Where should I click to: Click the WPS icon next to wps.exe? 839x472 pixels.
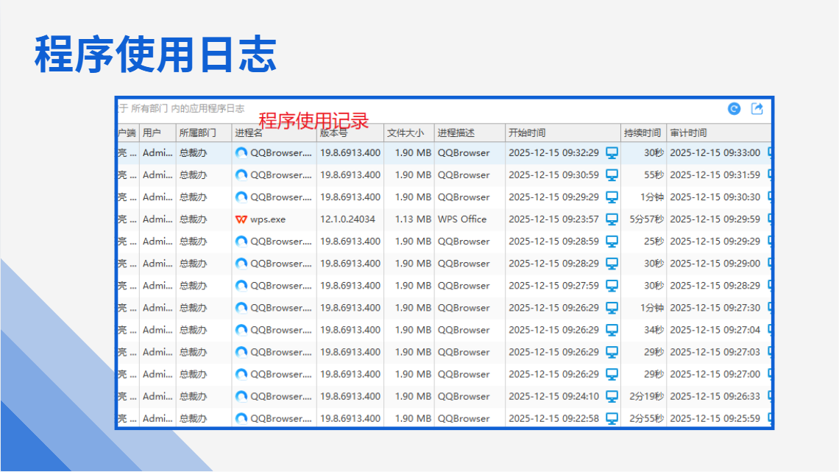pyautogui.click(x=241, y=219)
